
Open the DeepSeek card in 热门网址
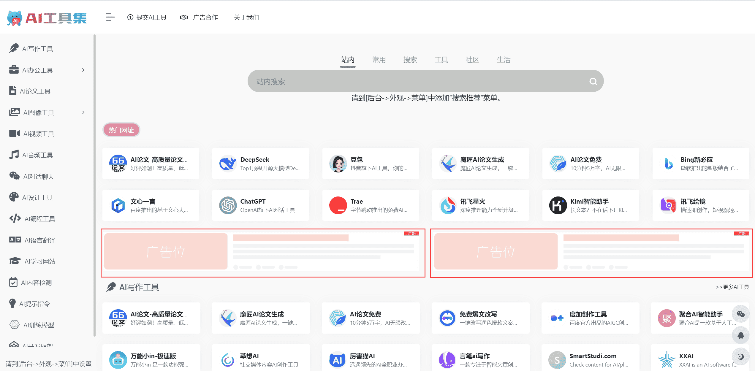[261, 164]
